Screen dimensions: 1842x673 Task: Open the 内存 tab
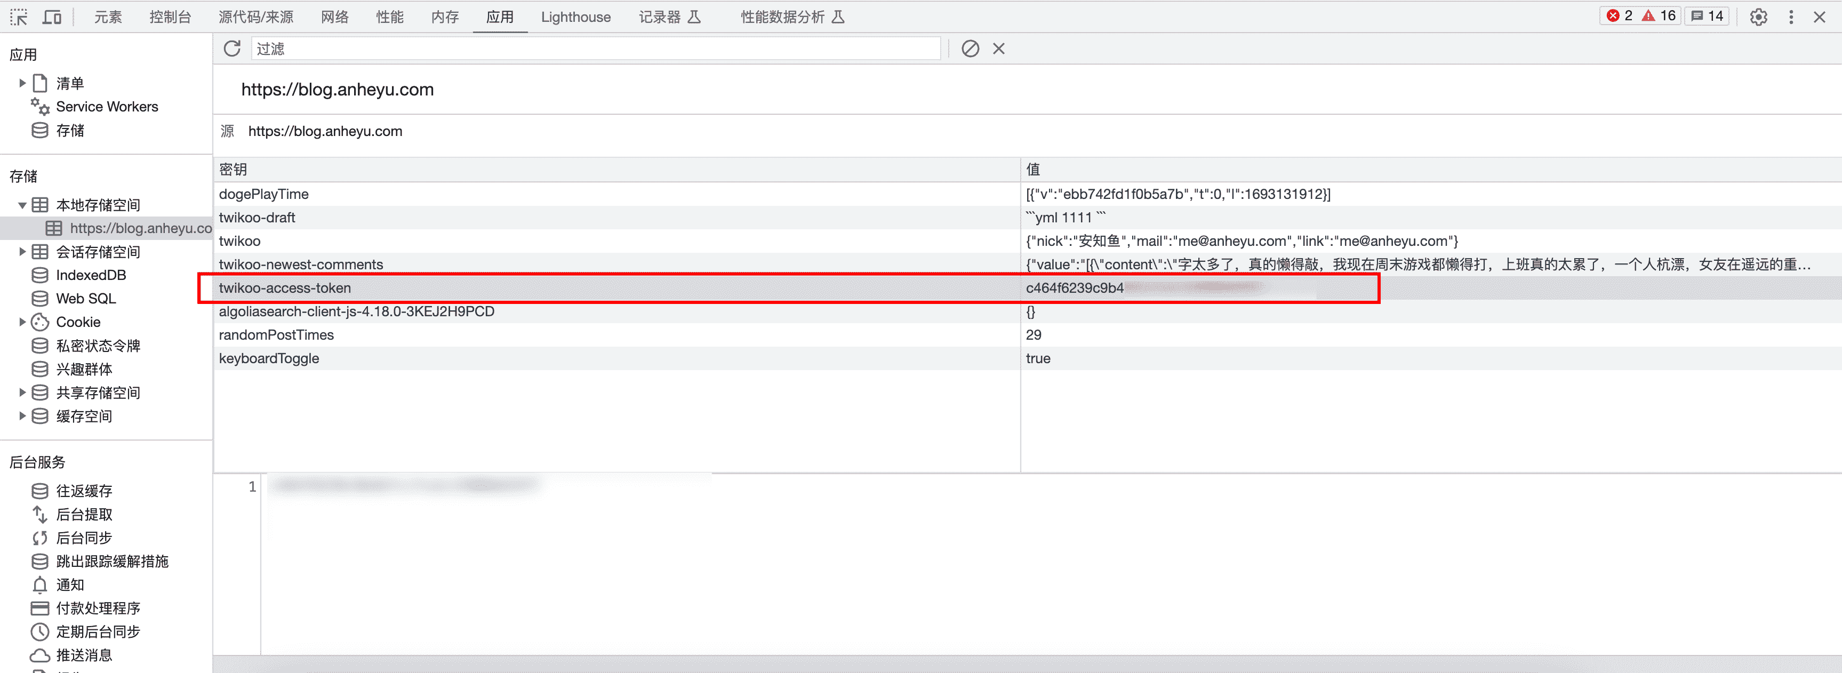pyautogui.click(x=445, y=17)
